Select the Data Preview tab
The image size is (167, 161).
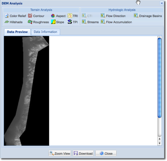(x=17, y=32)
